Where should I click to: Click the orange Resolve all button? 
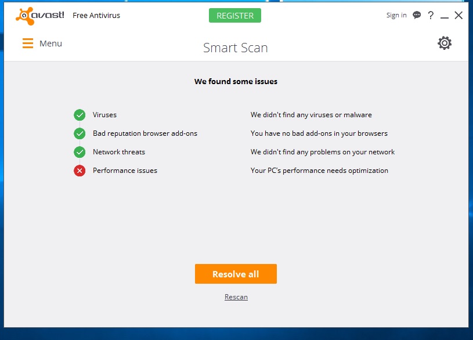[236, 274]
